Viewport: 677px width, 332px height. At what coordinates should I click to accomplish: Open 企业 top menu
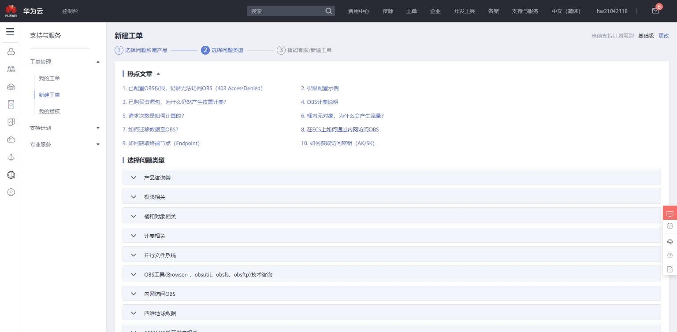click(435, 11)
